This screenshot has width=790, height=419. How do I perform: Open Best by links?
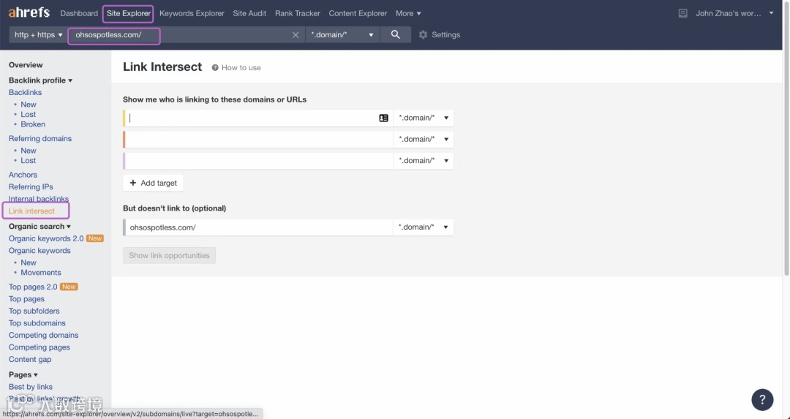(x=30, y=387)
